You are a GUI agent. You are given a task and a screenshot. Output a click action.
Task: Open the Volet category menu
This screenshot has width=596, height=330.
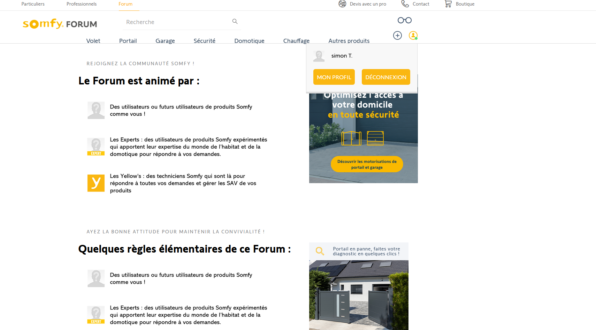point(93,41)
